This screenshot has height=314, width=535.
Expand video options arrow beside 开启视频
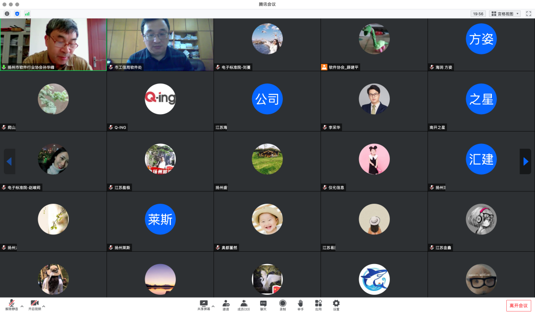(44, 307)
